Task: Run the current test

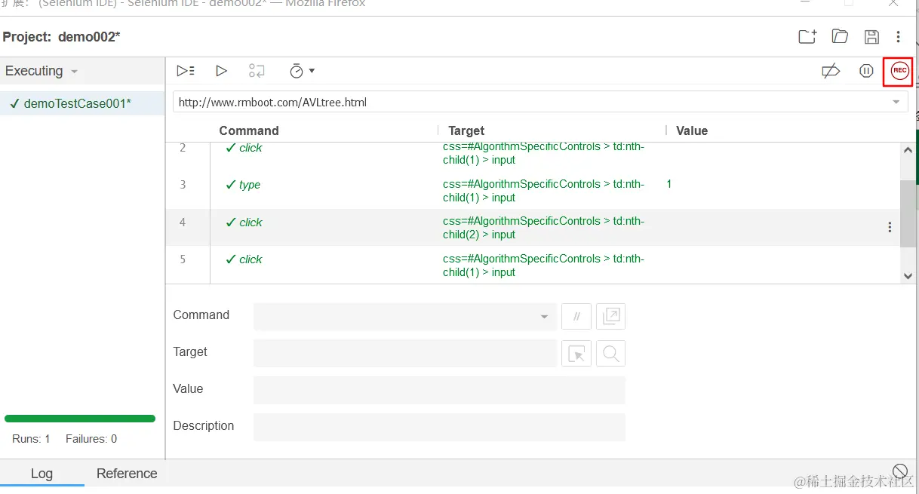Action: coord(221,71)
